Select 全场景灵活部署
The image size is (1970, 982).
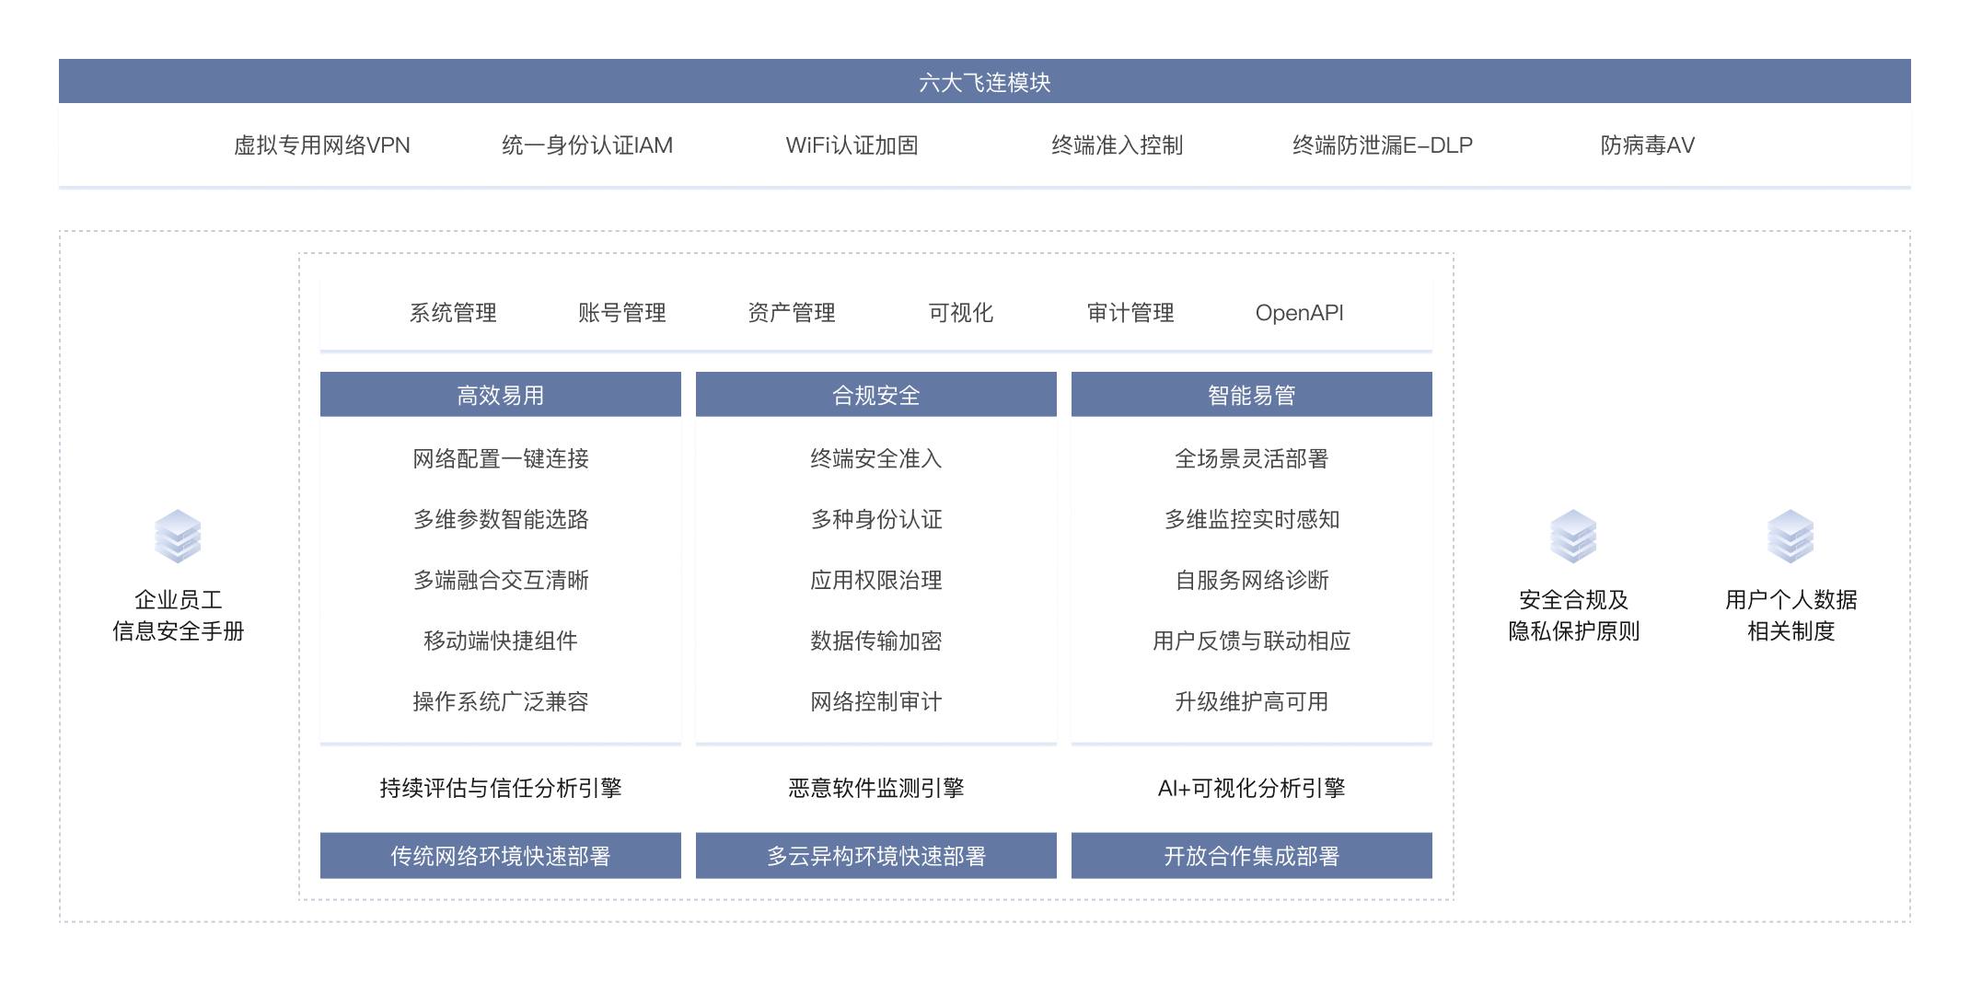click(1252, 458)
